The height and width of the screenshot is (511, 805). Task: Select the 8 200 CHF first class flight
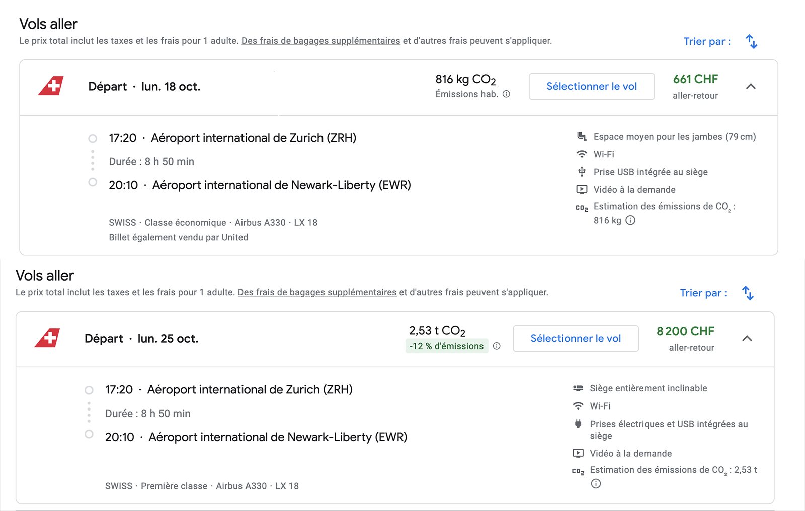coord(576,338)
